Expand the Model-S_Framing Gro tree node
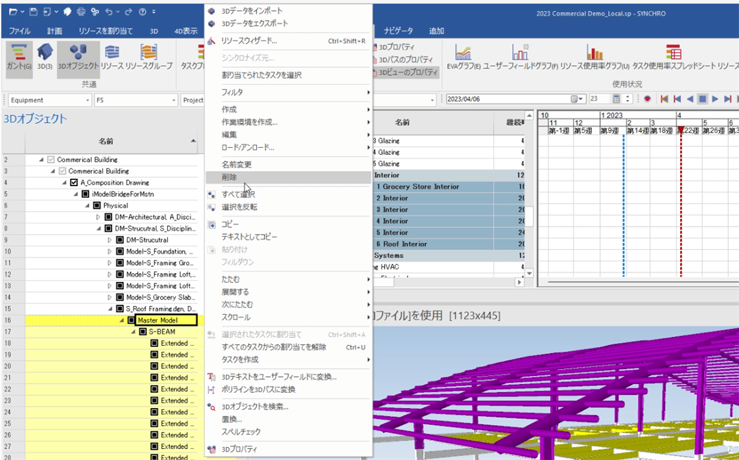739x460 pixels. pyautogui.click(x=110, y=263)
